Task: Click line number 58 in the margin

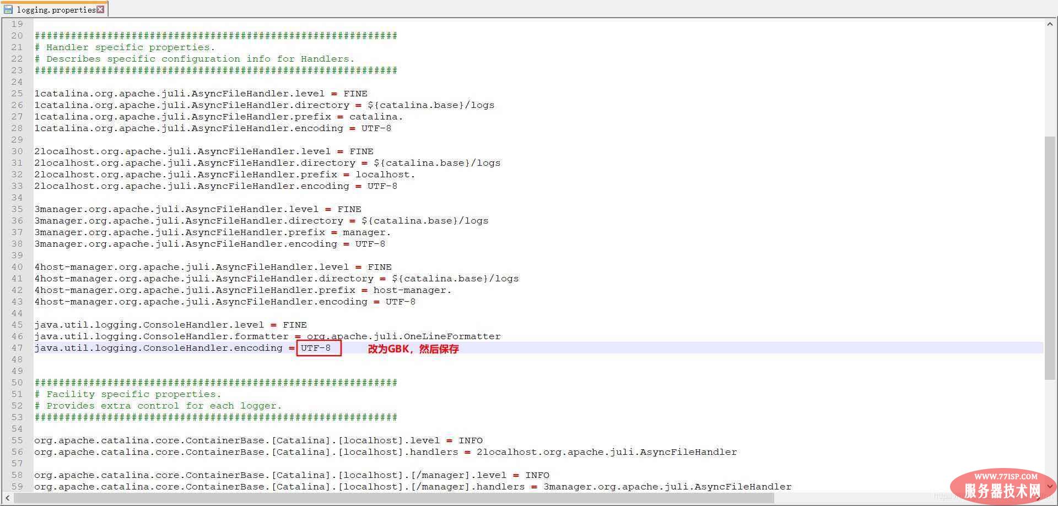Action: click(x=17, y=475)
